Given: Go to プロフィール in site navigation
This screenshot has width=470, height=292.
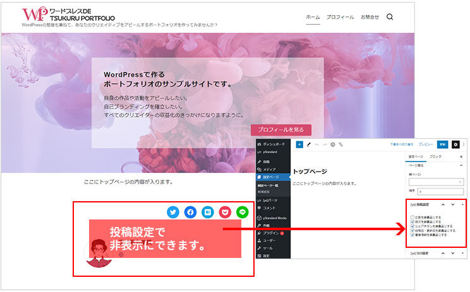Looking at the screenshot, I should (340, 17).
